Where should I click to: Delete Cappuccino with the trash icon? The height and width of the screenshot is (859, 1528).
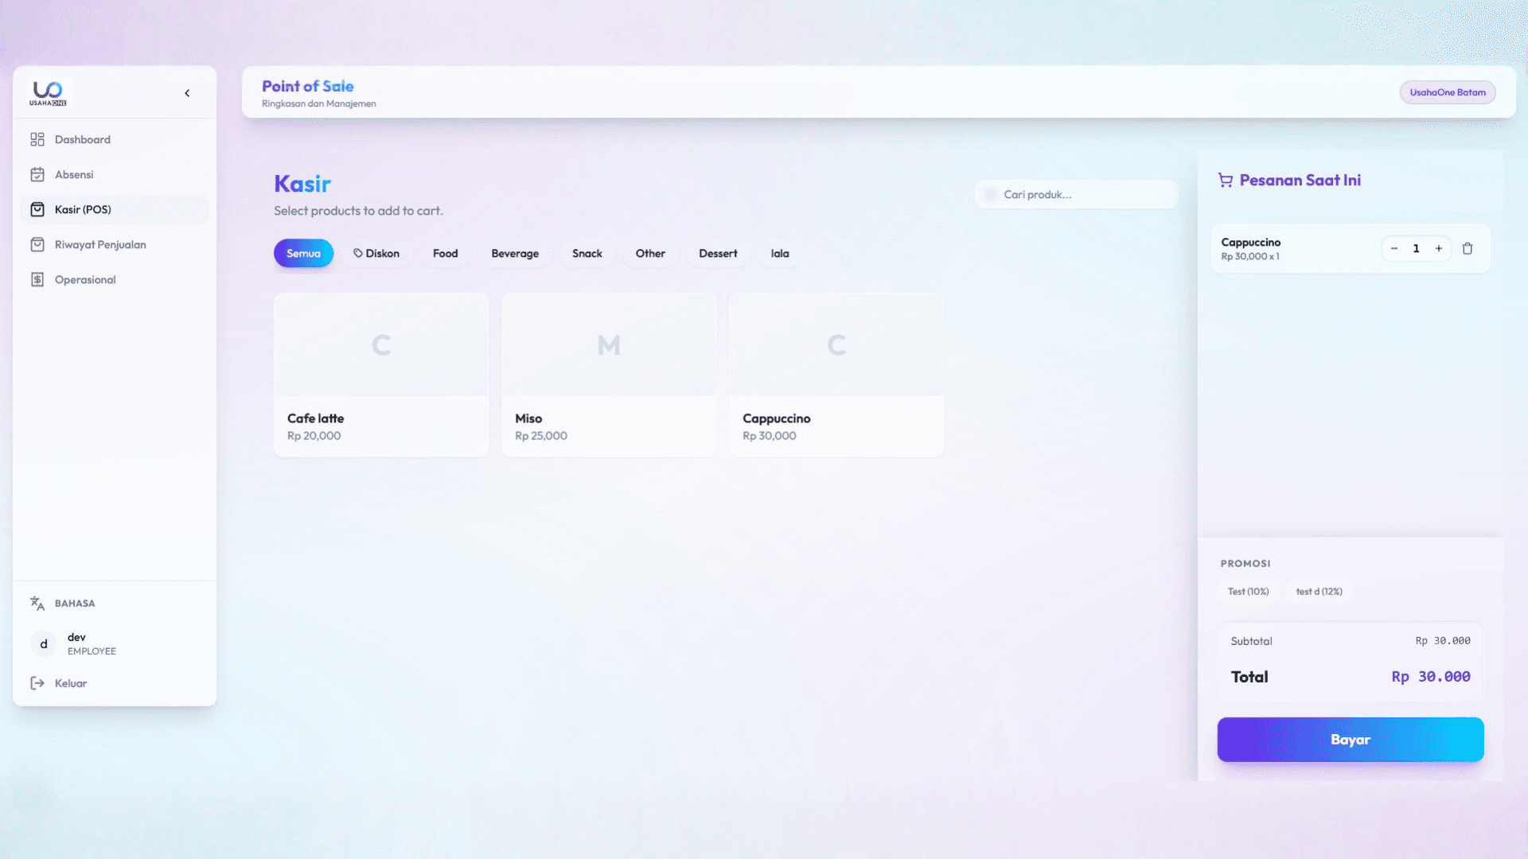[1467, 248]
